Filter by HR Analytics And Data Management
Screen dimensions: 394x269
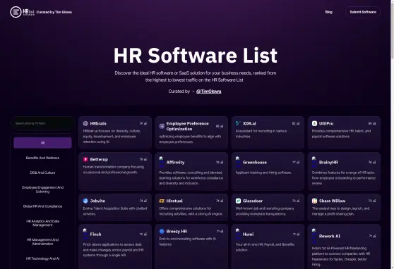[x=42, y=223]
